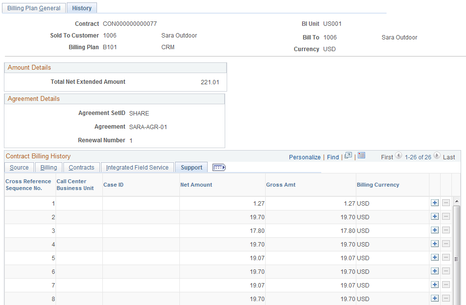This screenshot has width=466, height=305.
Task: Click the scrollbar up arrow icon
Action: [456, 200]
